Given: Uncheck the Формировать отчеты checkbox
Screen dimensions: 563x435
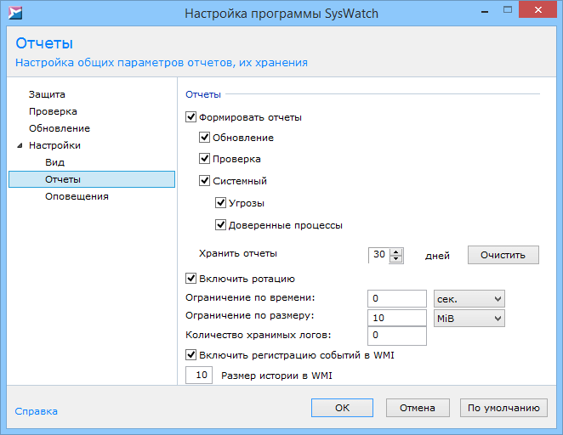Looking at the screenshot, I should [191, 117].
